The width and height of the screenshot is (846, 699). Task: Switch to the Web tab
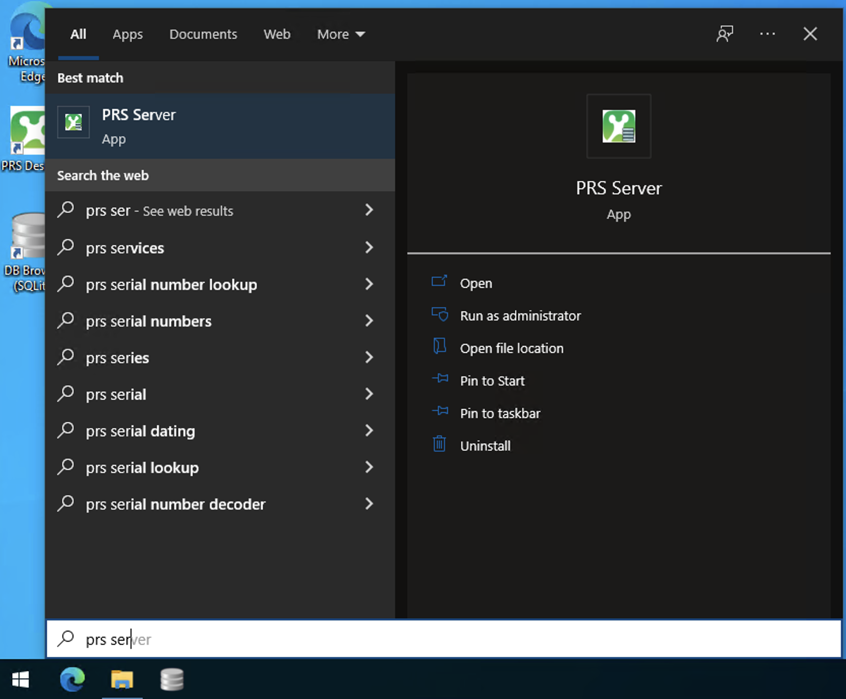pos(277,34)
